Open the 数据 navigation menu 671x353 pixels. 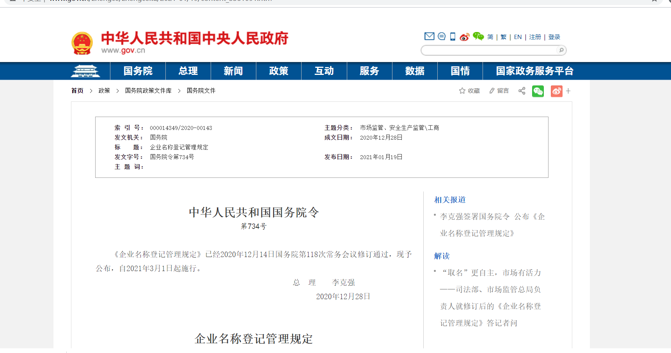click(x=415, y=71)
